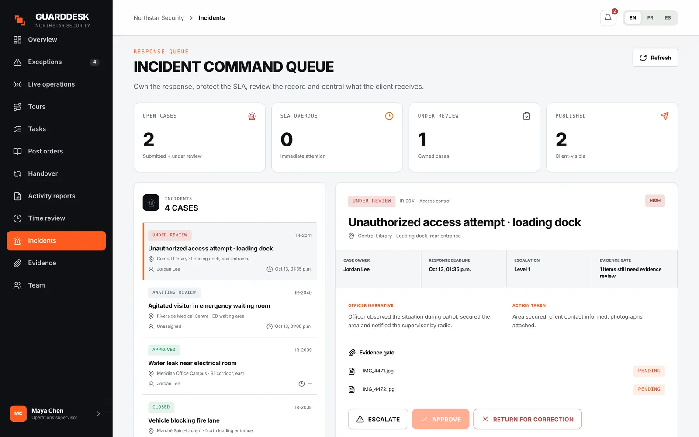Click the GuardDesk logo icon
Image resolution: width=699 pixels, height=437 pixels.
click(x=20, y=20)
